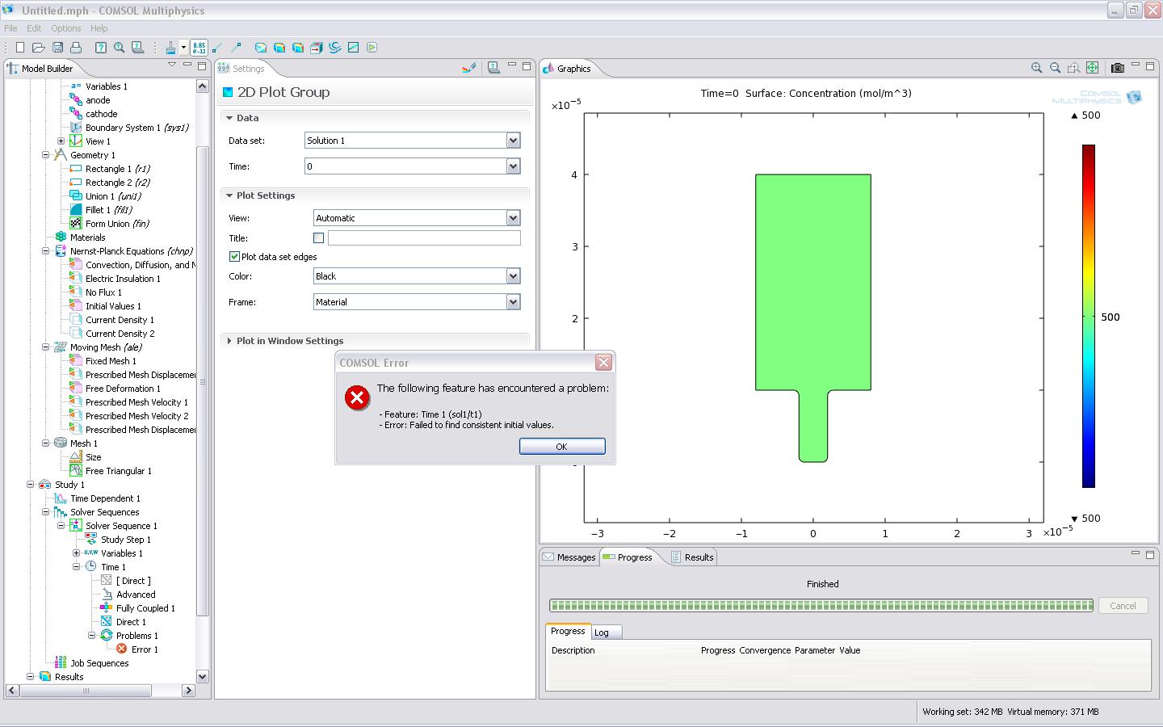Image resolution: width=1163 pixels, height=727 pixels.
Task: Click the rainbow color legend bar
Action: point(1088,316)
